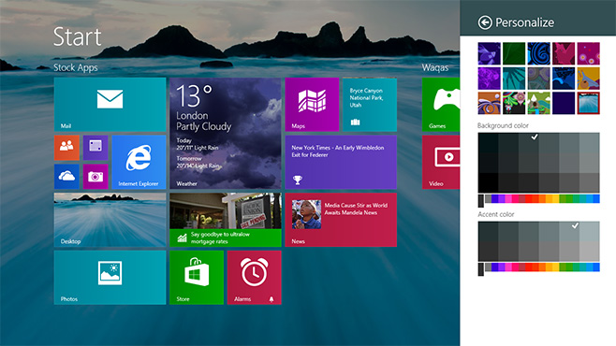This screenshot has height=346, width=616.
Task: Open the Photos tile
Action: [110, 278]
